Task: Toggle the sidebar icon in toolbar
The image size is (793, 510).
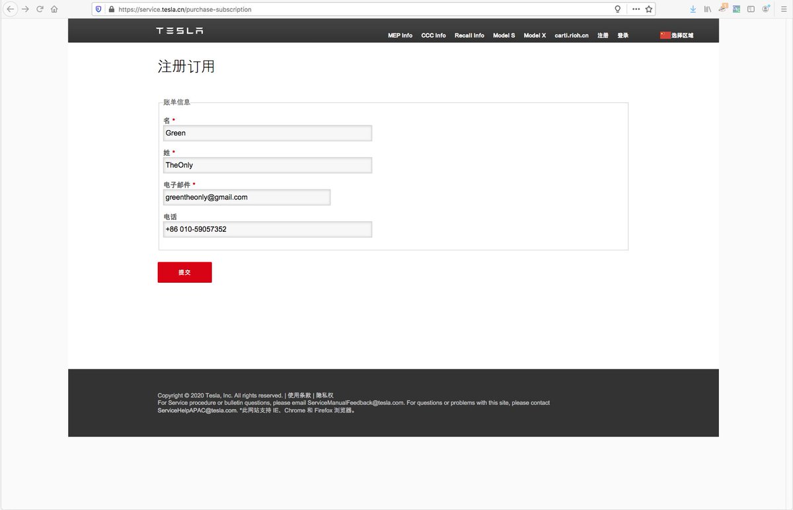Action: coord(751,9)
